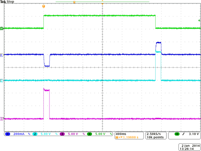Select channel 4 ground reference marker
The image size is (201, 151).
[x=2, y=29]
